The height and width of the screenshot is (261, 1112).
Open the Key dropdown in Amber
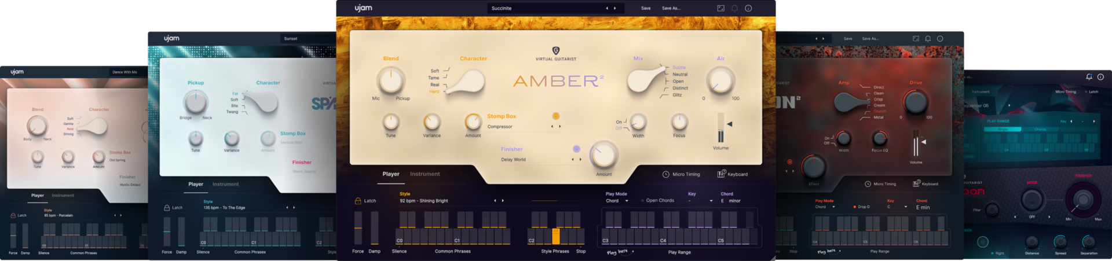(x=700, y=201)
